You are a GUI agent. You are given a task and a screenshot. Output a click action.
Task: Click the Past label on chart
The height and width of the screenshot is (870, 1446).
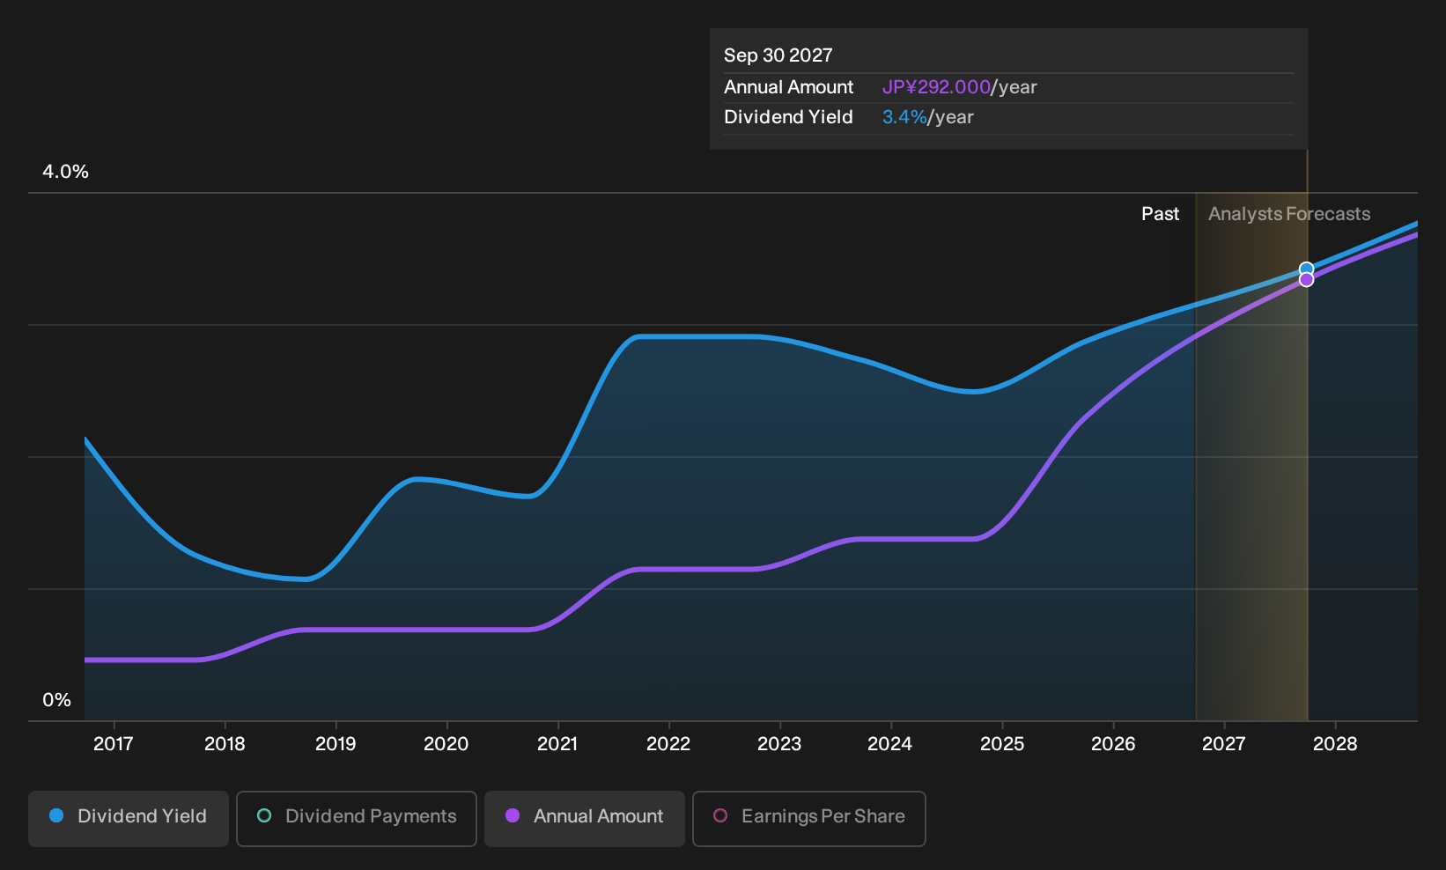1160,214
